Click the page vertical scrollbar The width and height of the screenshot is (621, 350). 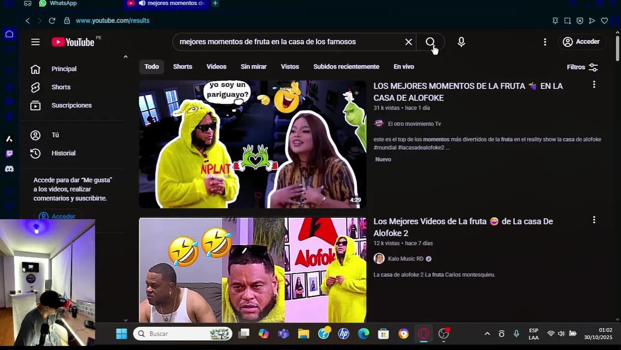pyautogui.click(x=618, y=49)
